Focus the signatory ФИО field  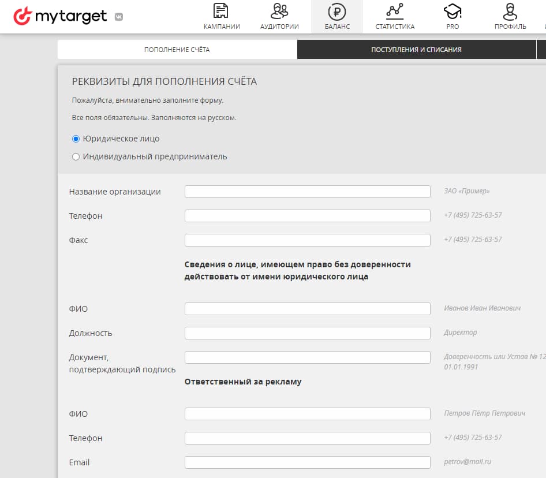click(x=307, y=309)
